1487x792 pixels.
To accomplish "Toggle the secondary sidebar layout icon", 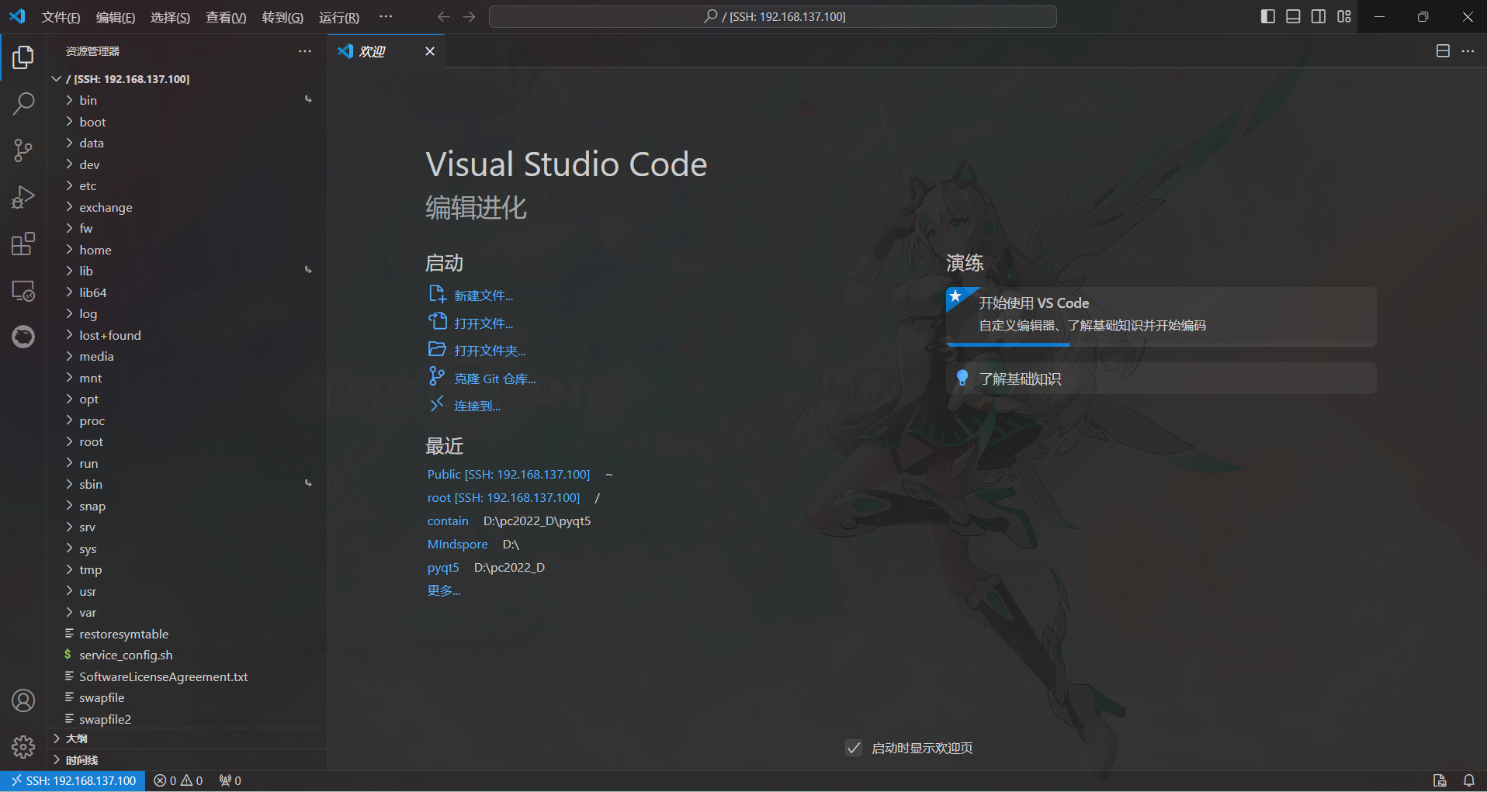I will click(x=1319, y=16).
